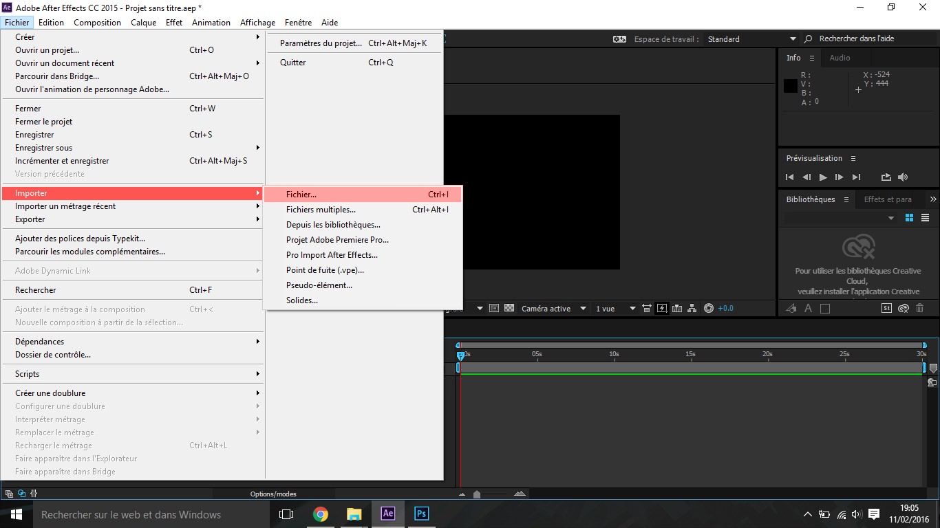Jump to first frame in Prévisualisation

click(790, 177)
